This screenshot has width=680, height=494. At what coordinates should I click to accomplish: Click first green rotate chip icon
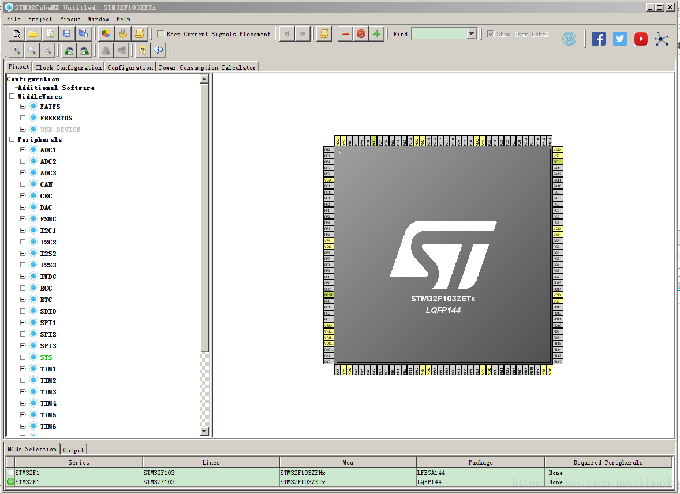pos(69,50)
